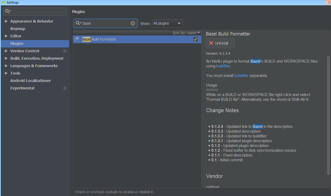The height and width of the screenshot is (196, 331).
Task: Expand the Version Control section arrow
Action: coord(6,51)
